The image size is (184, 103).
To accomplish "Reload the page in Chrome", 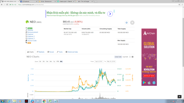I will tap(7, 5).
